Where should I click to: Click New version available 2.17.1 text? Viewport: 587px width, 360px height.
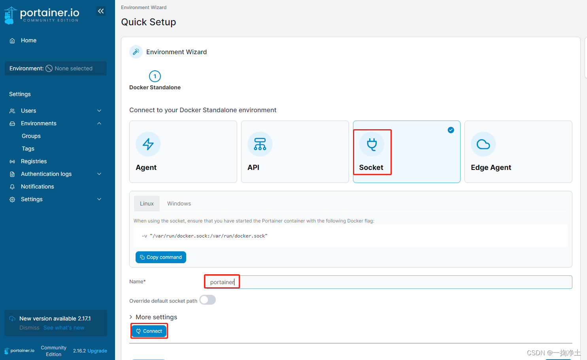[x=55, y=319]
